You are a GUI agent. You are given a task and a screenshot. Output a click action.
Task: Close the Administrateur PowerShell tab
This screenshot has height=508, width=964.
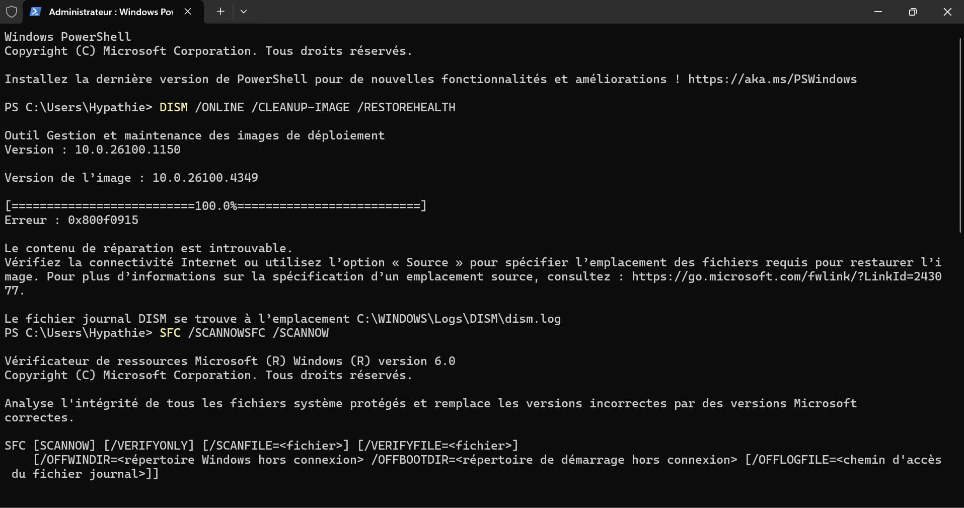[188, 12]
